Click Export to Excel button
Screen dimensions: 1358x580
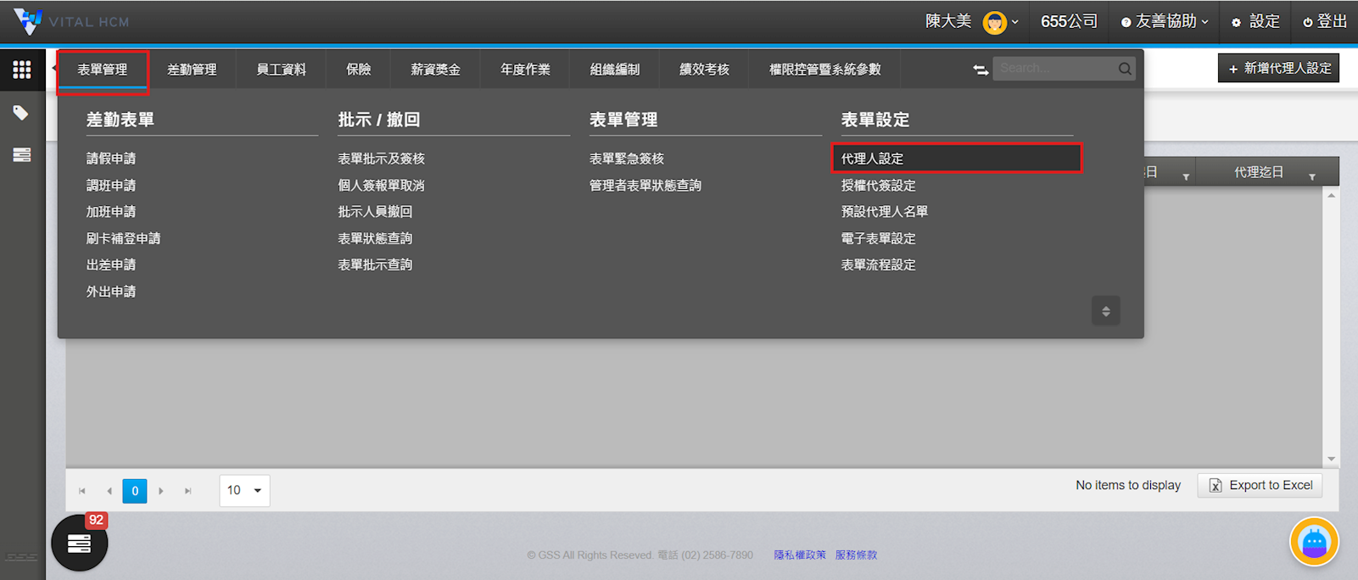1260,485
